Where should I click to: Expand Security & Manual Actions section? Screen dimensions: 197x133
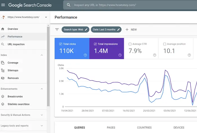pos(42,115)
